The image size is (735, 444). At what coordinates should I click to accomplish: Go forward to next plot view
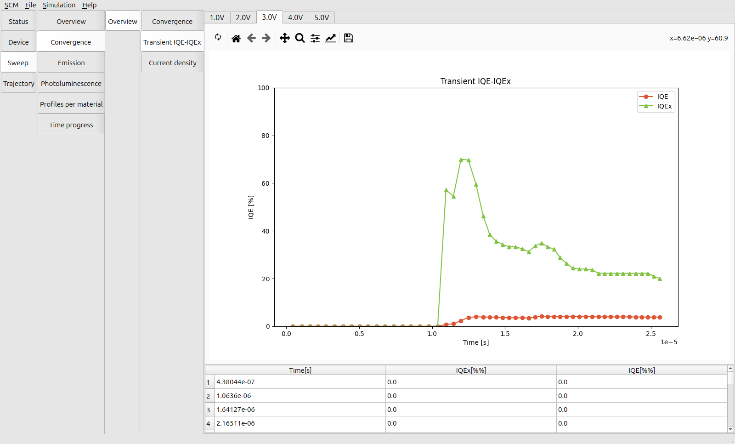[266, 38]
